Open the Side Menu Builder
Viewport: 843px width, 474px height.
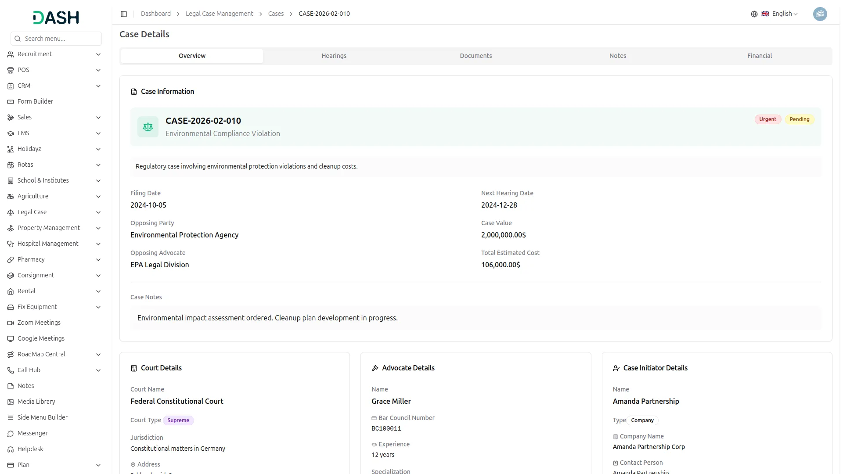click(x=42, y=417)
